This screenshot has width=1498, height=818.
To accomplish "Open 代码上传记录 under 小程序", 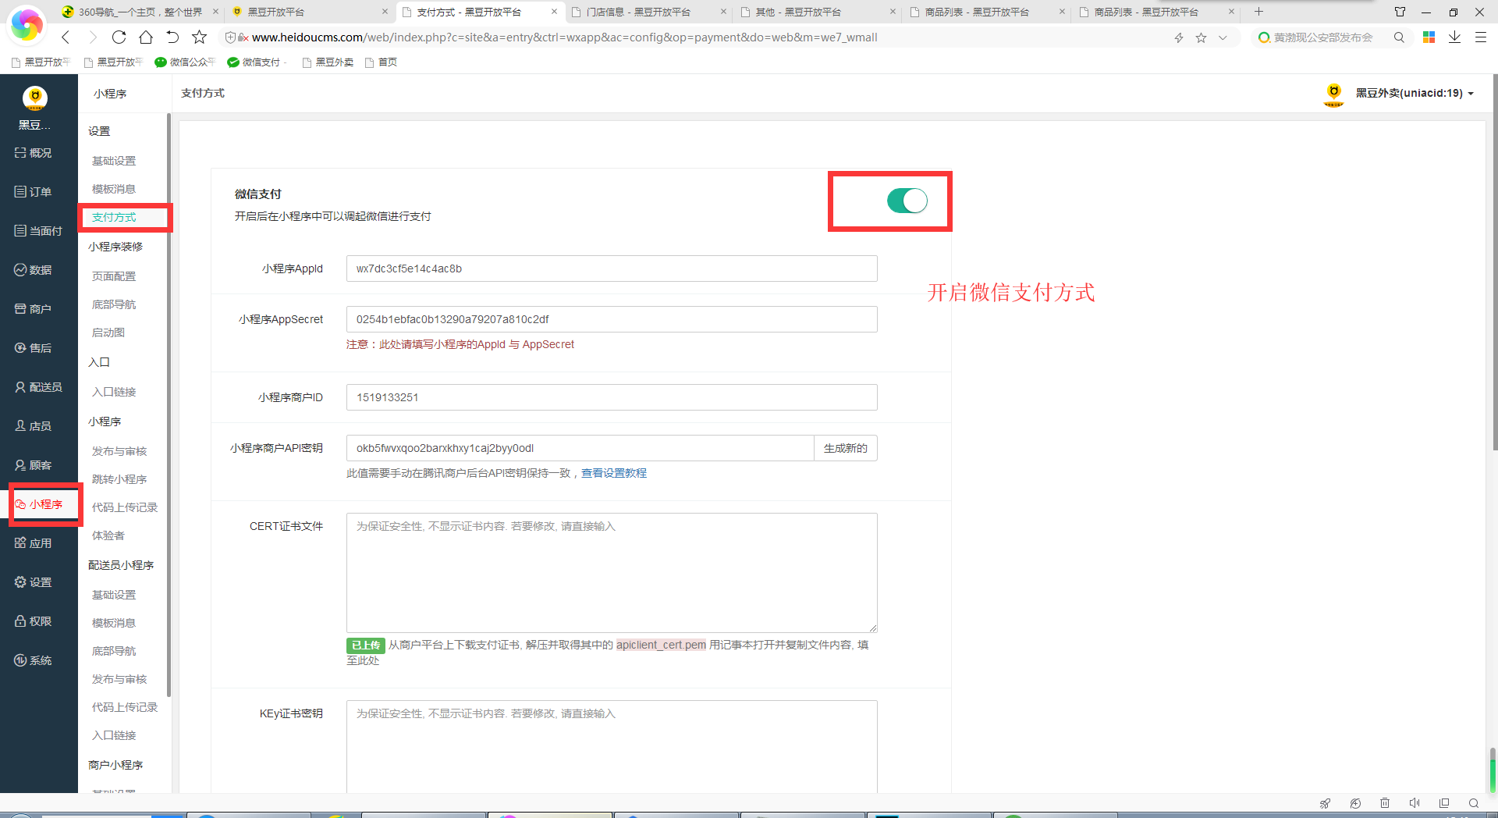I will coord(125,507).
